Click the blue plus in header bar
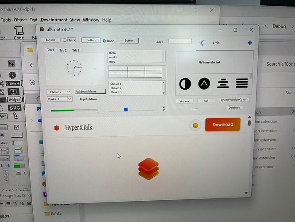This screenshot has width=295, height=222. [x=250, y=43]
